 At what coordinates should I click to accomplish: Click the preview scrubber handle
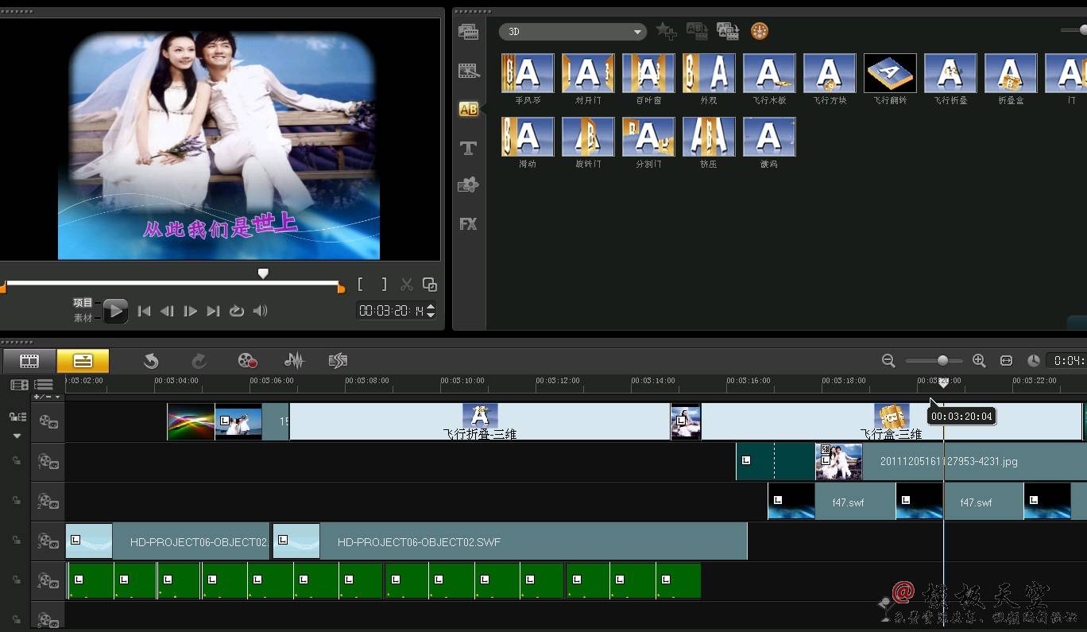tap(263, 273)
